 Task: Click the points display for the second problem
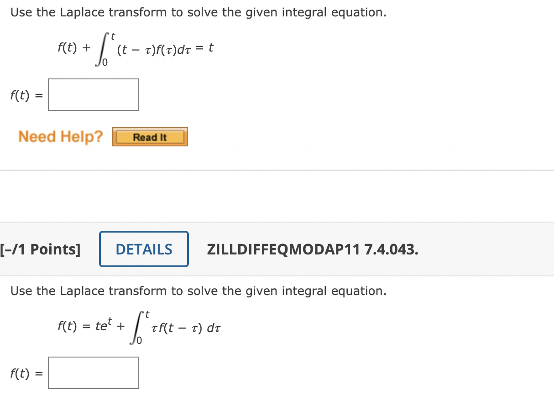tap(41, 249)
